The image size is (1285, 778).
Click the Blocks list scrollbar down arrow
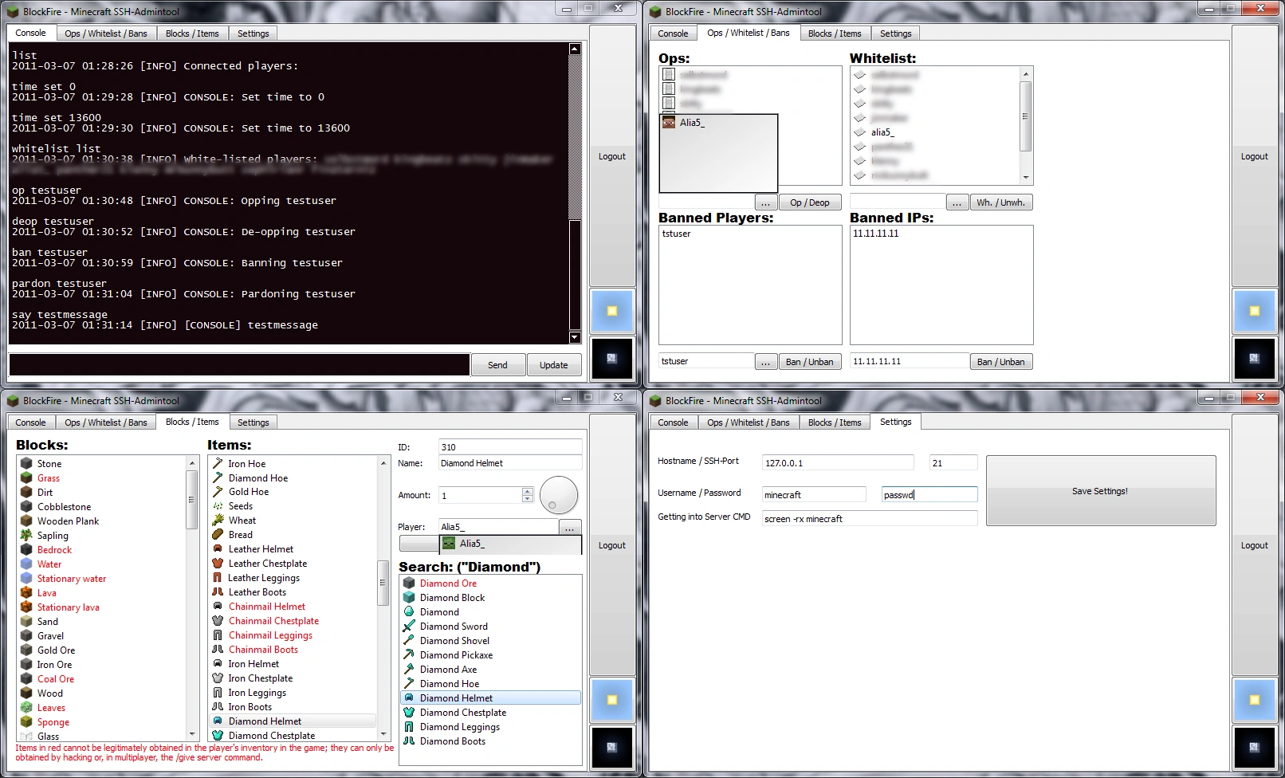click(x=192, y=734)
